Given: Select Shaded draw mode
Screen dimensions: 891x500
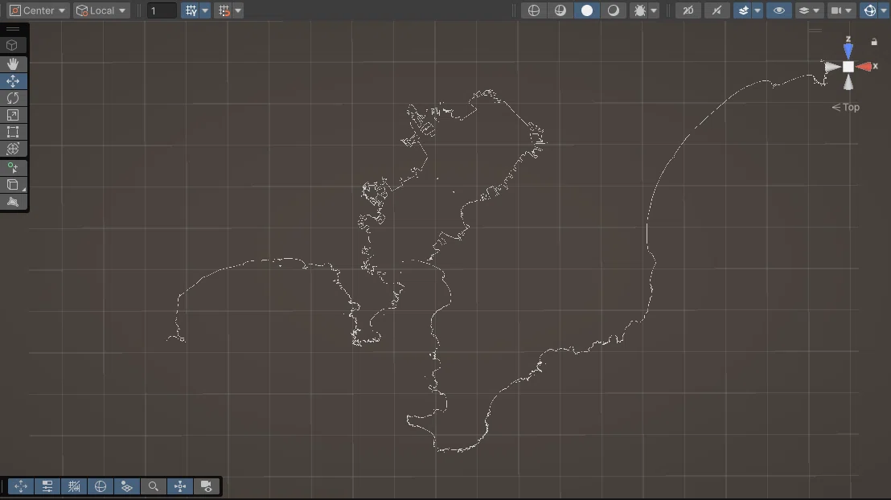Looking at the screenshot, I should (x=587, y=10).
